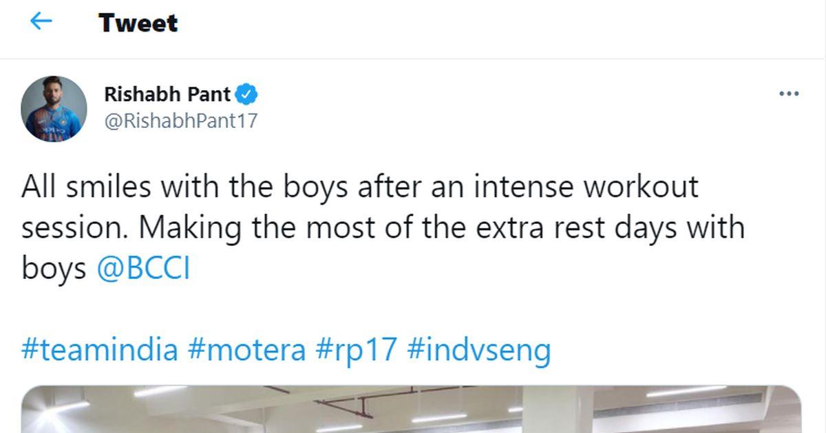This screenshot has height=433, width=826.
Task: Click the Tweet page heading
Action: (138, 23)
